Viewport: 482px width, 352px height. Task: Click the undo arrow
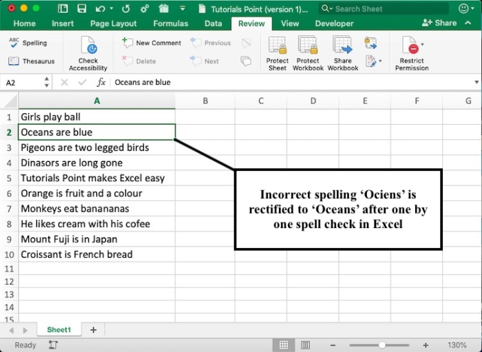[101, 8]
